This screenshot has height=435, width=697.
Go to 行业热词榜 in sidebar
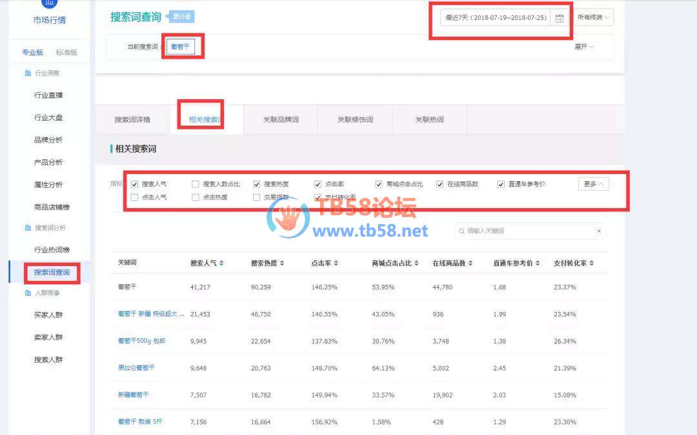click(x=52, y=250)
